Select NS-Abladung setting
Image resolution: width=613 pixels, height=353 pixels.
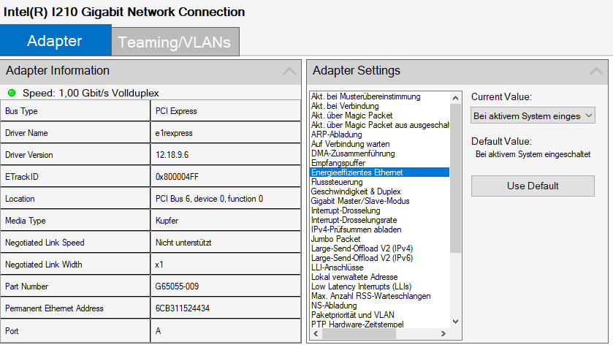click(x=334, y=305)
